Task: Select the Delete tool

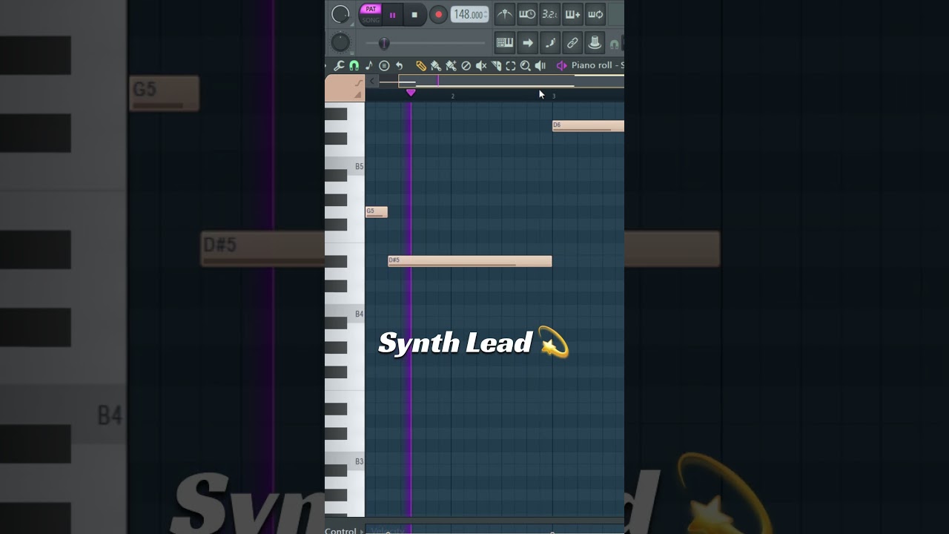Action: [x=466, y=66]
